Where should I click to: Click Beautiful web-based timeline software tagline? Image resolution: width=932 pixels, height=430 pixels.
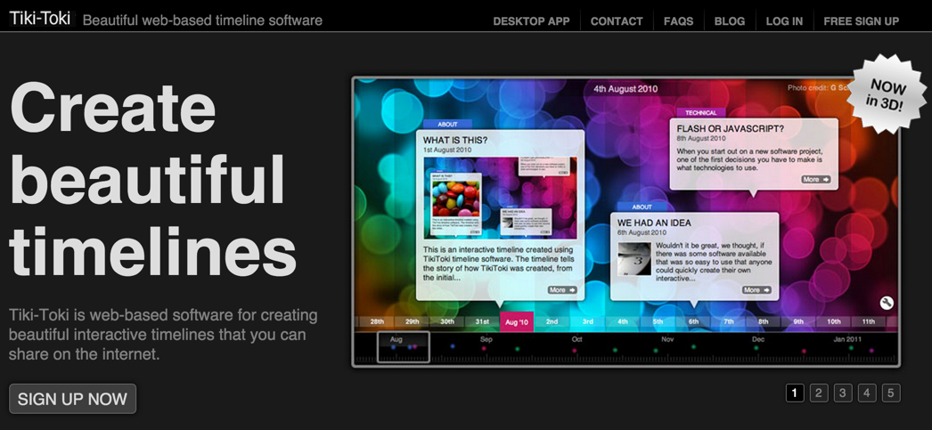202,20
